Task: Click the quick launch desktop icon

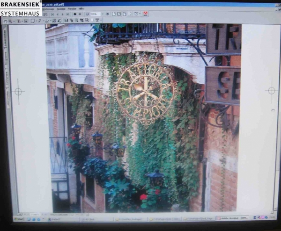Action: [29, 219]
